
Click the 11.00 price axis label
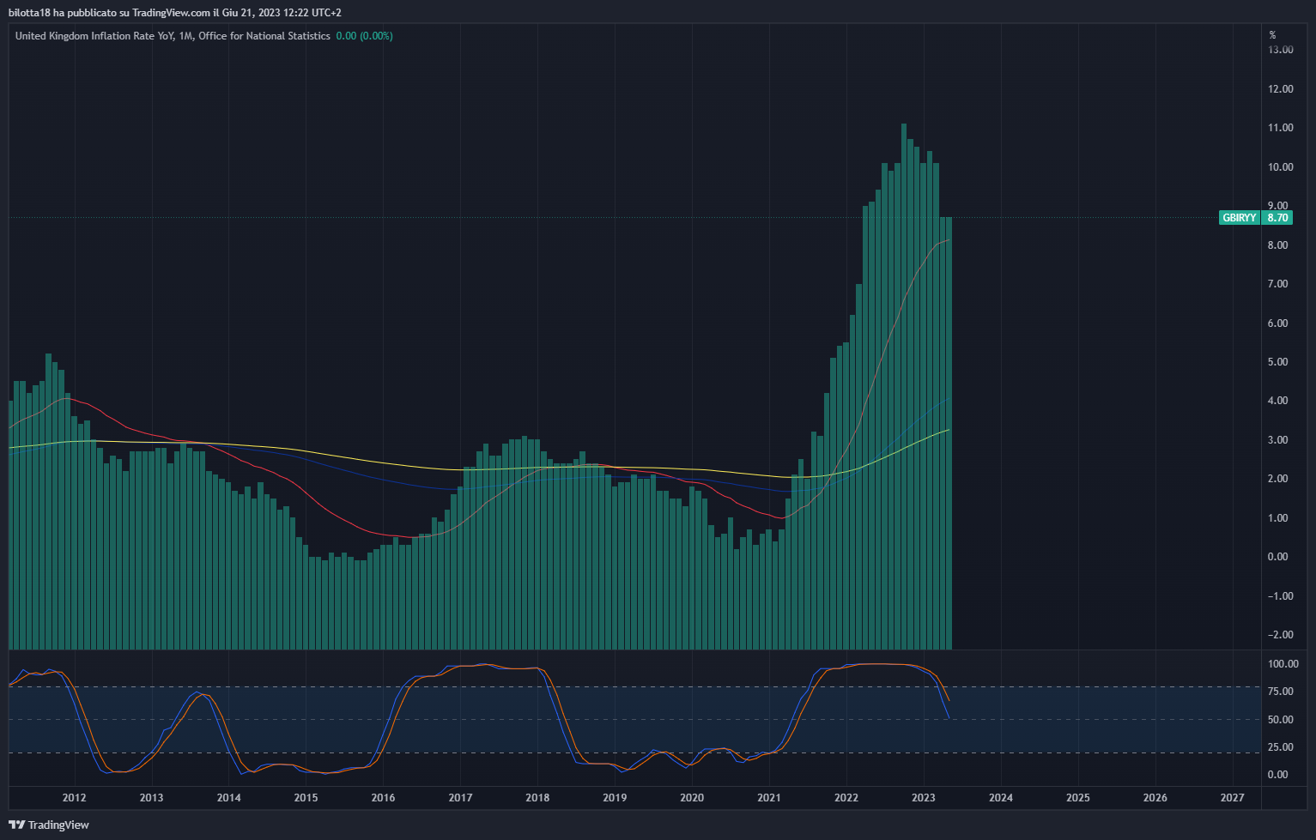pyautogui.click(x=1281, y=128)
